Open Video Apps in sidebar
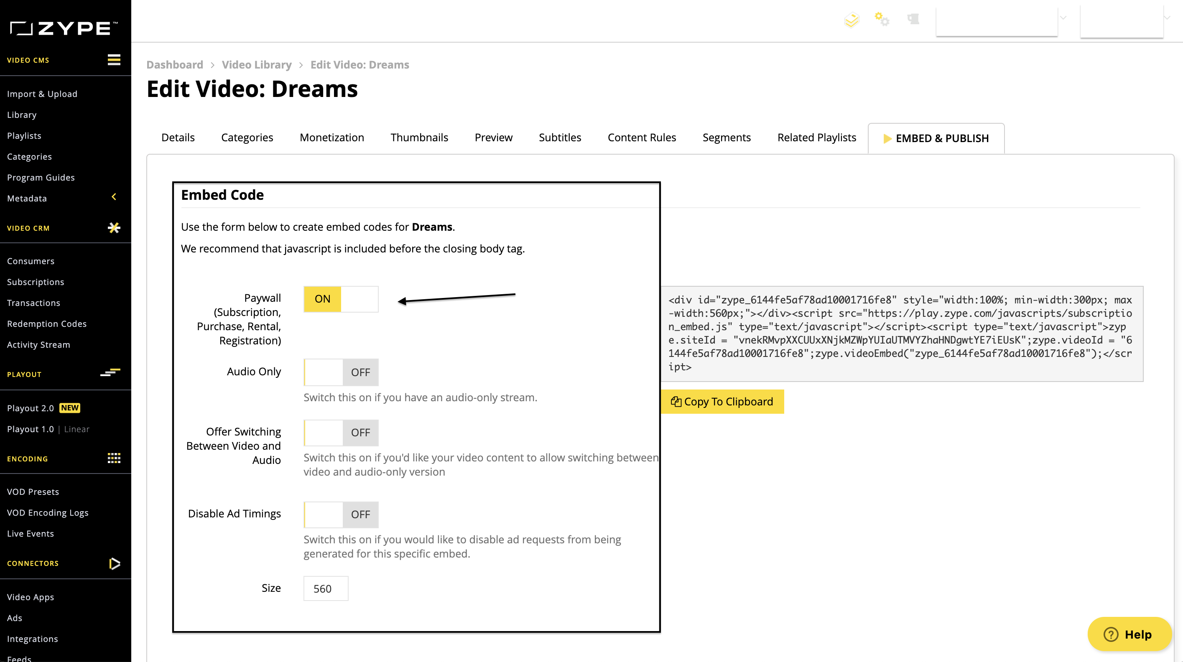Viewport: 1183px width, 662px height. coord(31,597)
